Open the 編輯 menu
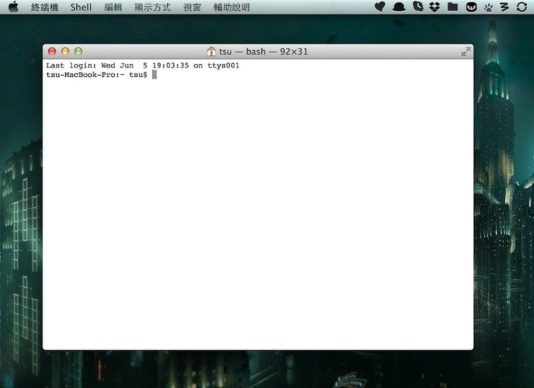This screenshot has width=534, height=388. click(113, 7)
